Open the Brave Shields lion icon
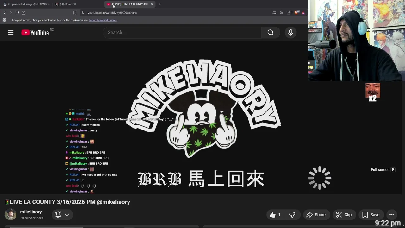The height and width of the screenshot is (228, 405). 296,13
